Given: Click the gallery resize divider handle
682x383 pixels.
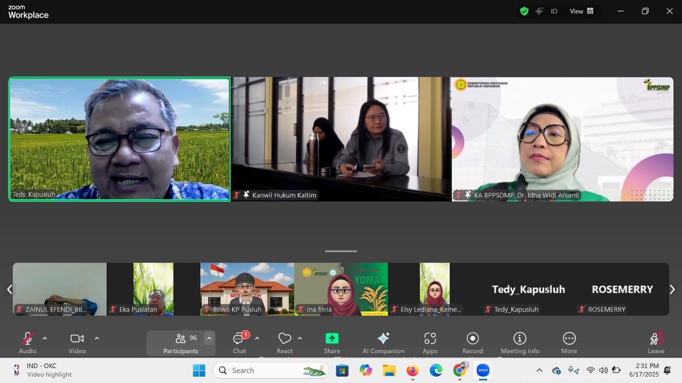Looking at the screenshot, I should click(341, 251).
